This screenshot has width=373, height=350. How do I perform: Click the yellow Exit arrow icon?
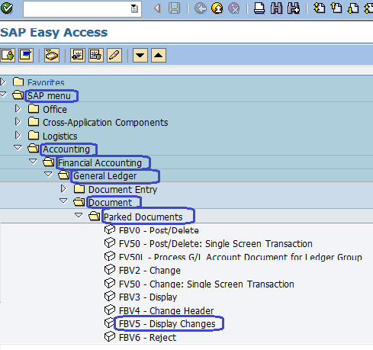click(x=217, y=8)
